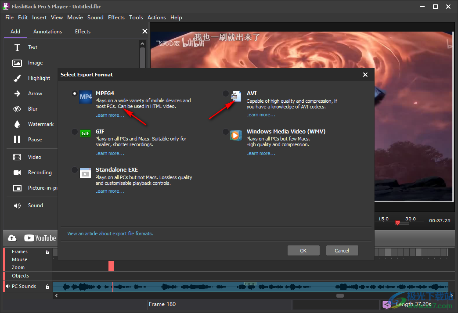Click the red marker in Mouse track
Screen dimensions: 458x313
[x=111, y=266]
